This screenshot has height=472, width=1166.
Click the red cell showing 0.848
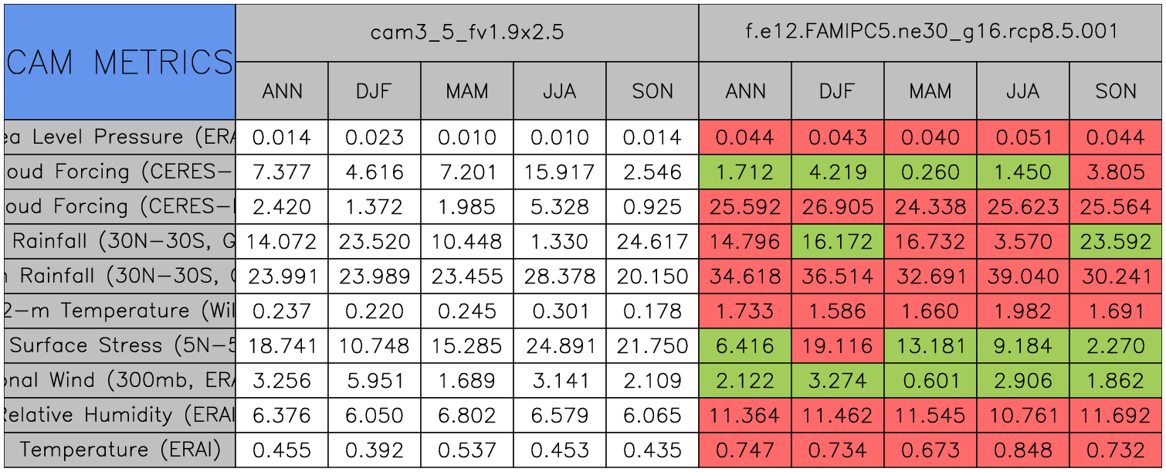click(1023, 450)
